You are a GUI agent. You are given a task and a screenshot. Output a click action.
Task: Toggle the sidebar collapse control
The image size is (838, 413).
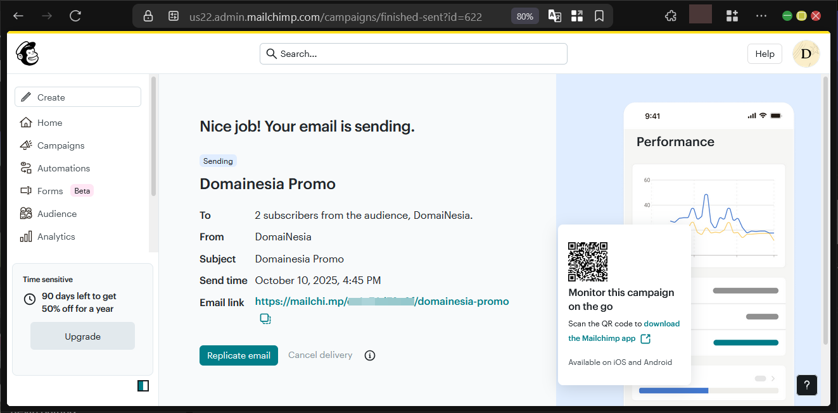143,385
